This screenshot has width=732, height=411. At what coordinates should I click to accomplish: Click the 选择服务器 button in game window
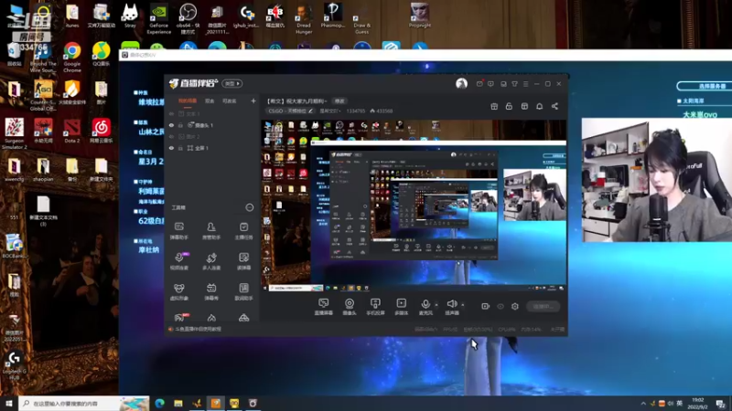tap(705, 86)
